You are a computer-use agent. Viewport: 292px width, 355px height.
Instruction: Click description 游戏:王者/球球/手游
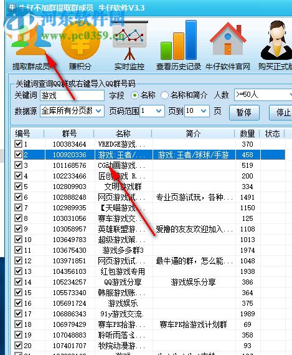(x=193, y=155)
